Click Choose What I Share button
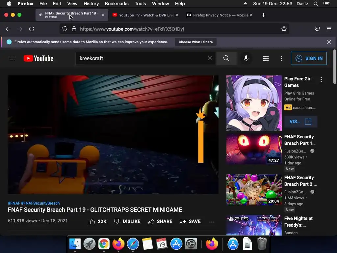The image size is (337, 253). pos(195,42)
